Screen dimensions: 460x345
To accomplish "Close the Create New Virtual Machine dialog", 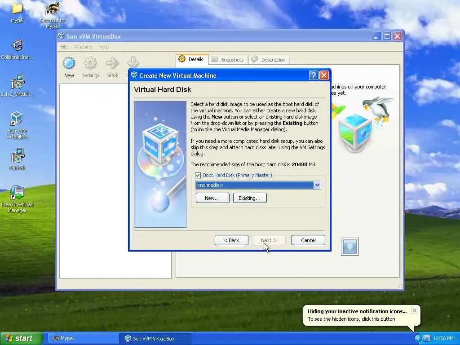I will pos(324,75).
